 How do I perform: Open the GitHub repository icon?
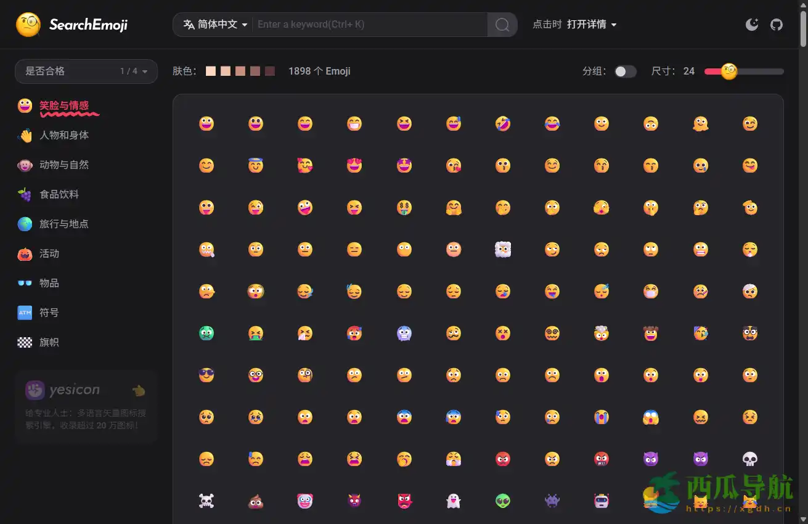click(776, 25)
